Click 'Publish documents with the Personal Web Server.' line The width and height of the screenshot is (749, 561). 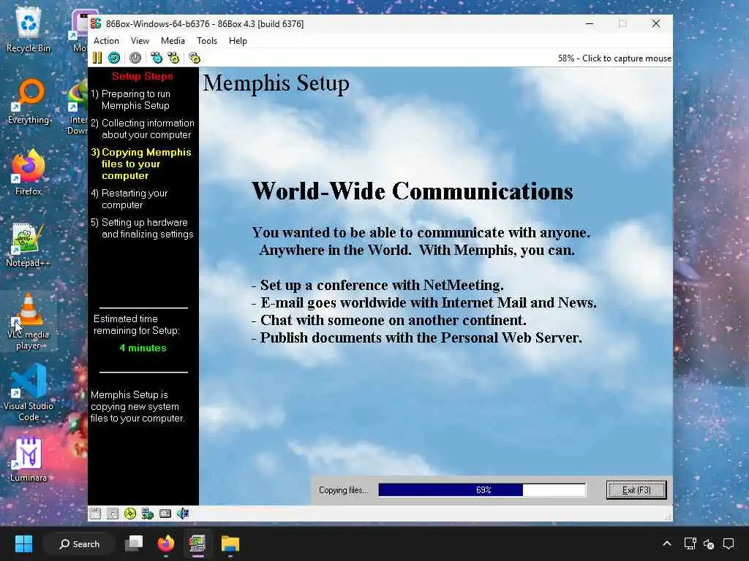click(416, 337)
